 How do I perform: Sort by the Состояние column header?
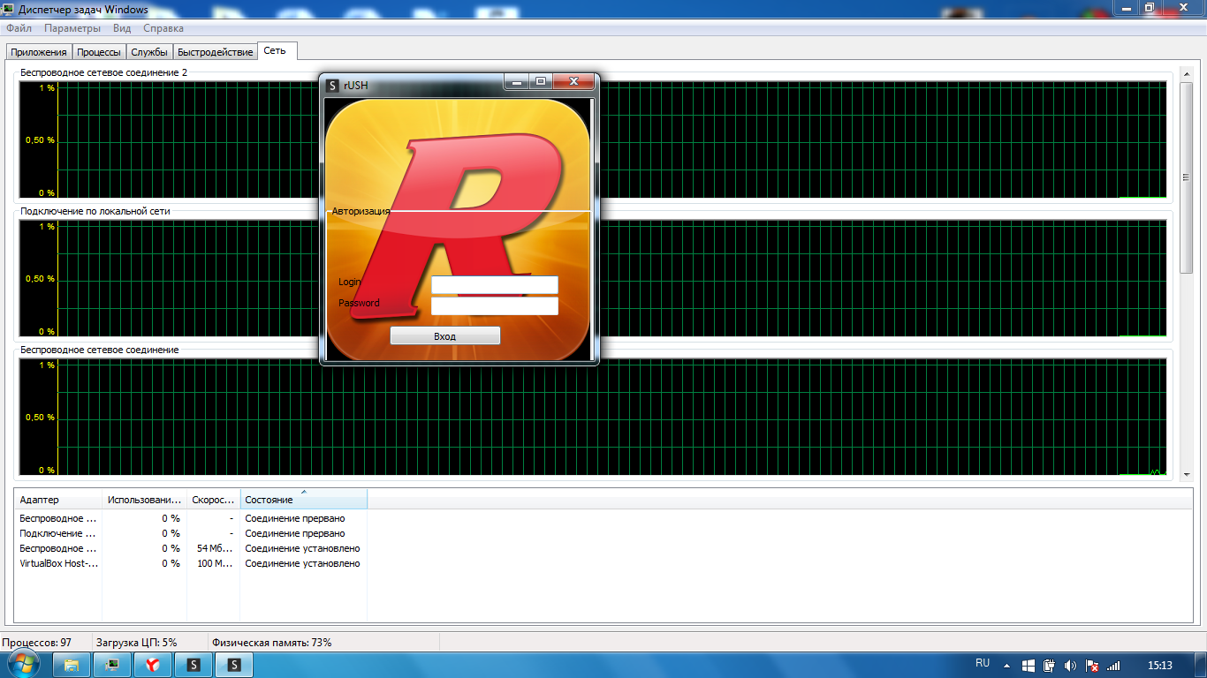pyautogui.click(x=302, y=500)
